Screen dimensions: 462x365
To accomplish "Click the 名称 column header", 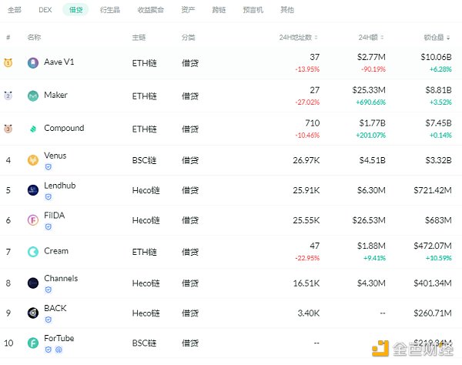I will coord(34,38).
